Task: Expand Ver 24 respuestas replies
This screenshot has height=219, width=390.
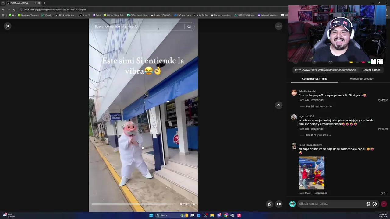Action: tap(319, 106)
